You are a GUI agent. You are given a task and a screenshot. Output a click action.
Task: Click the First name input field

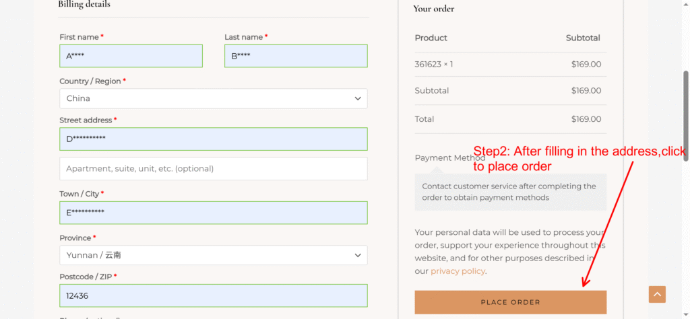tap(131, 56)
